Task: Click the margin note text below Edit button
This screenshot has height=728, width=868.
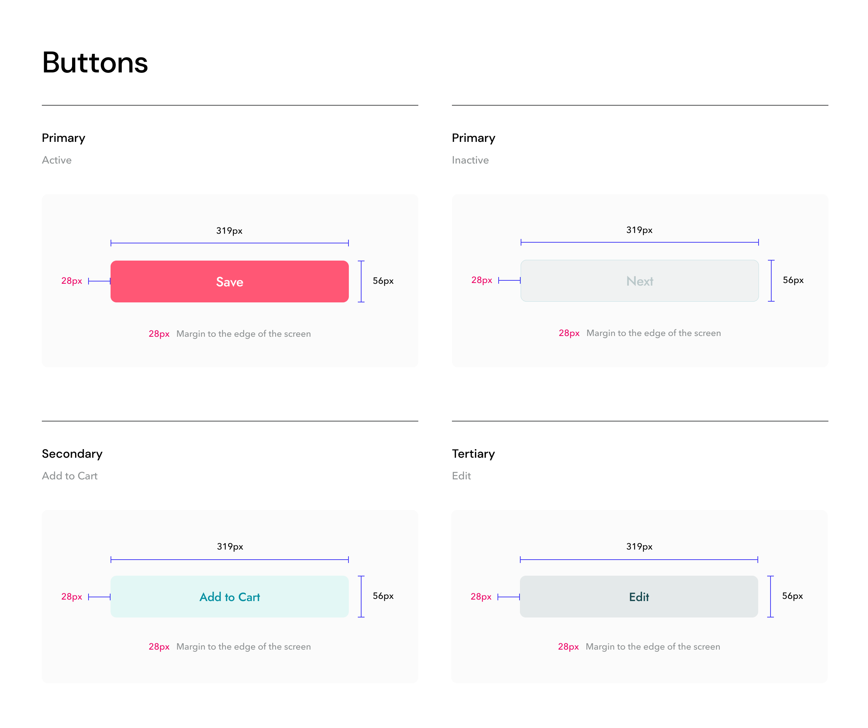Action: click(x=652, y=646)
